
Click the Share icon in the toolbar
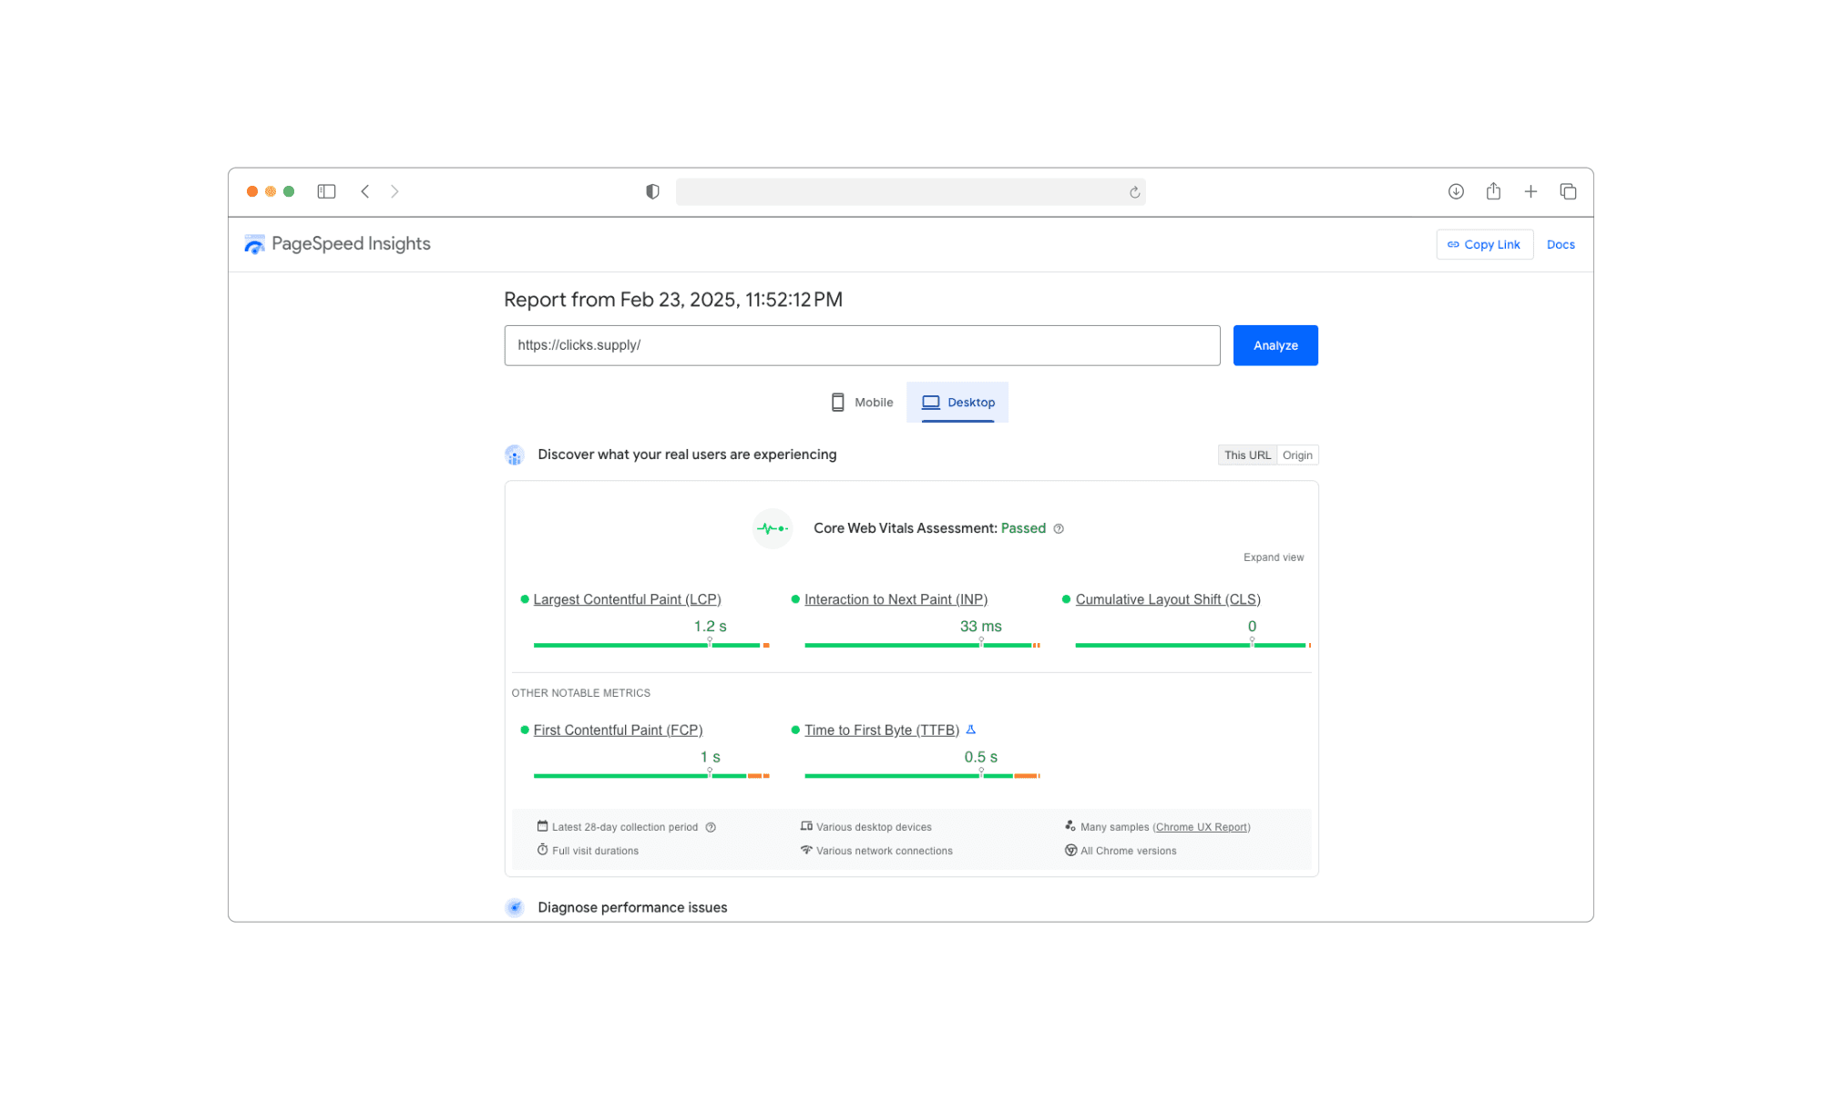(1493, 191)
